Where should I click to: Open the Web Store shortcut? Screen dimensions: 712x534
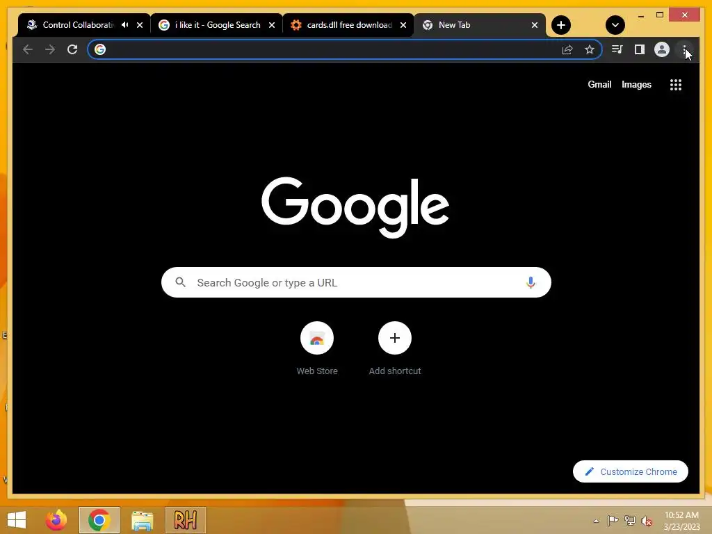click(317, 349)
